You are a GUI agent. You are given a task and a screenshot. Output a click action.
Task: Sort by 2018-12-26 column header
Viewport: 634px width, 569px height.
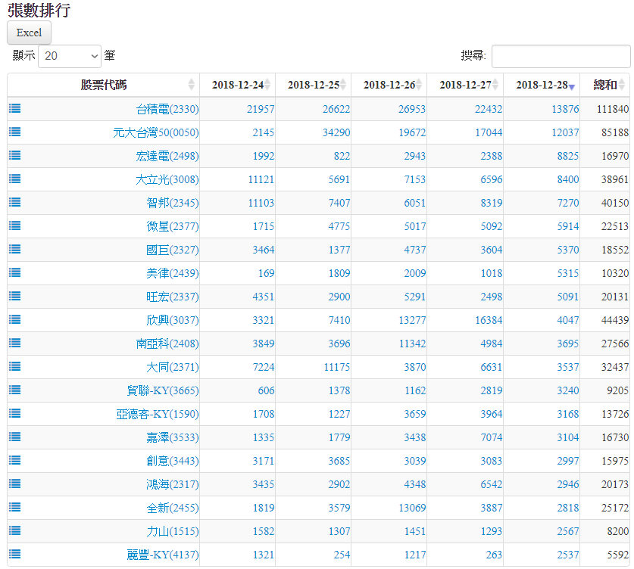pos(389,85)
